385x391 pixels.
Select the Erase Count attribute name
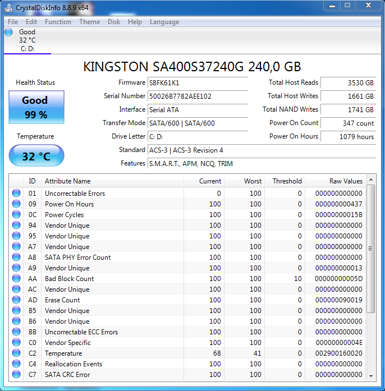tap(62, 300)
